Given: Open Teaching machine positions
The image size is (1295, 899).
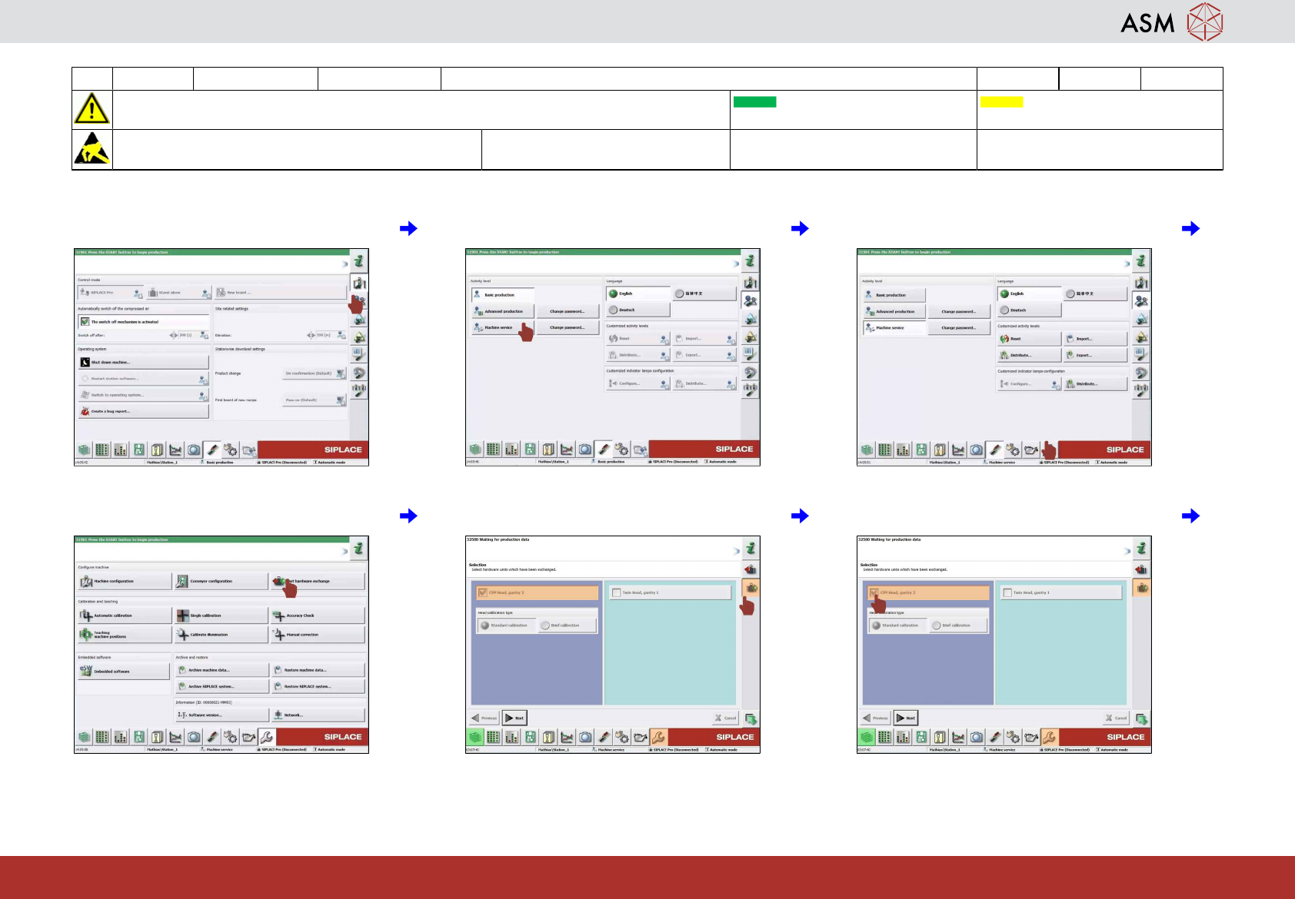Looking at the screenshot, I should [125, 635].
